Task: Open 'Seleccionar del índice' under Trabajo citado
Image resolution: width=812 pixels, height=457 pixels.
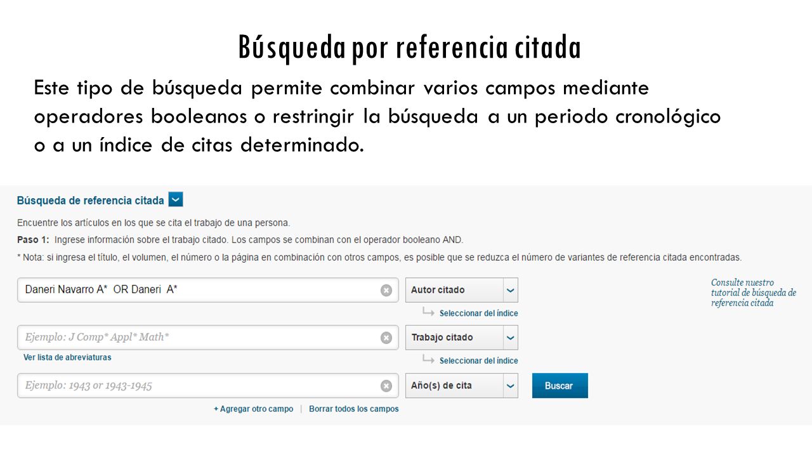Action: [x=478, y=361]
